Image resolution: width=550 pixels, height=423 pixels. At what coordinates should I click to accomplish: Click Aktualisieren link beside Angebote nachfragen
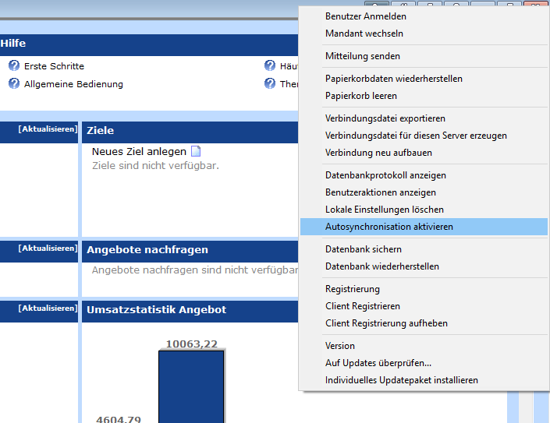48,249
